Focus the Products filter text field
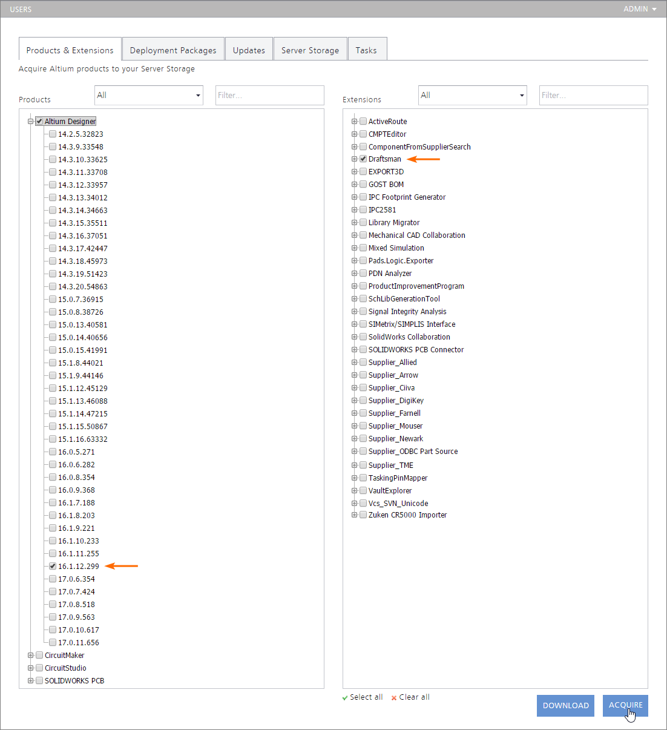Viewport: 667px width, 730px height. click(x=269, y=95)
